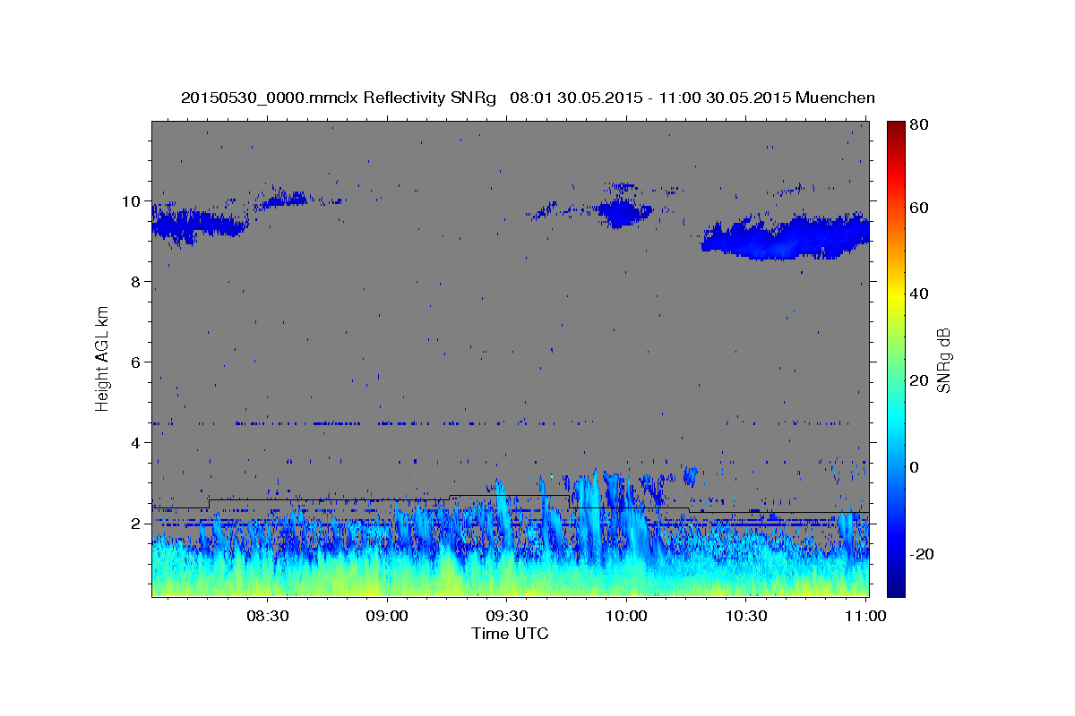Click the 10:00 time tick label
This screenshot has height=716, width=1075.
click(x=625, y=616)
